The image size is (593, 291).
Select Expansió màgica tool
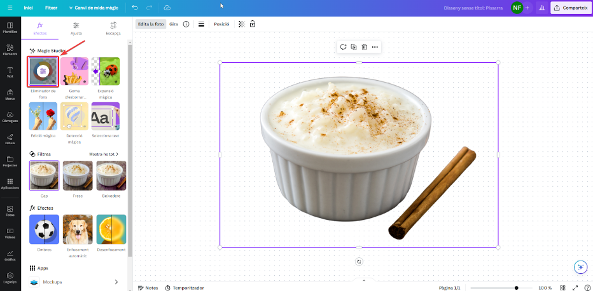(x=106, y=71)
